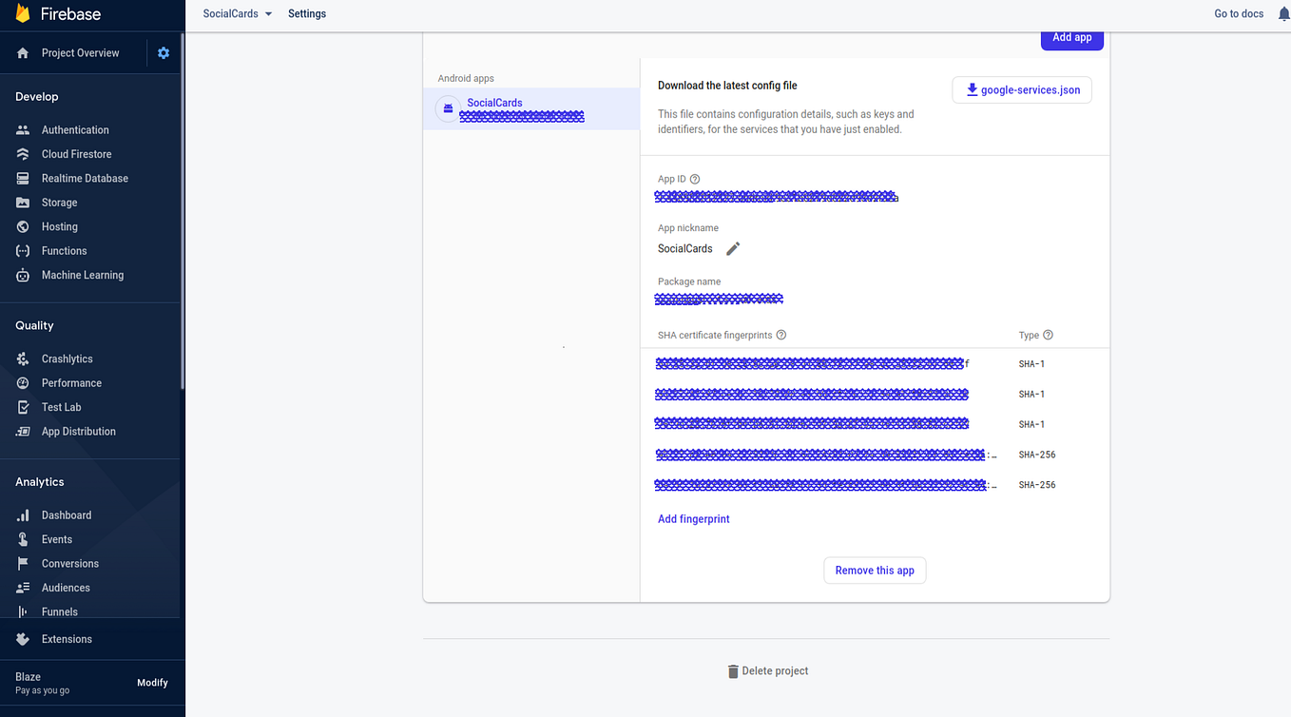The height and width of the screenshot is (717, 1291).
Task: Navigate to Authentication
Action: tap(75, 129)
